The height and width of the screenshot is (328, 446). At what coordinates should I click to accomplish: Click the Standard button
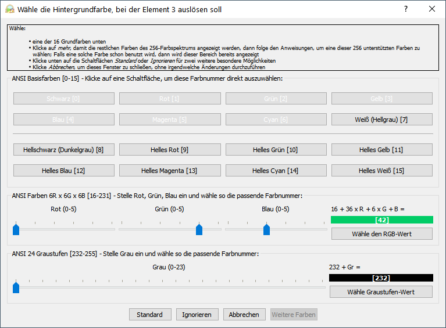(x=150, y=315)
